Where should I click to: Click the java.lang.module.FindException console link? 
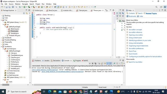(x=45, y=70)
